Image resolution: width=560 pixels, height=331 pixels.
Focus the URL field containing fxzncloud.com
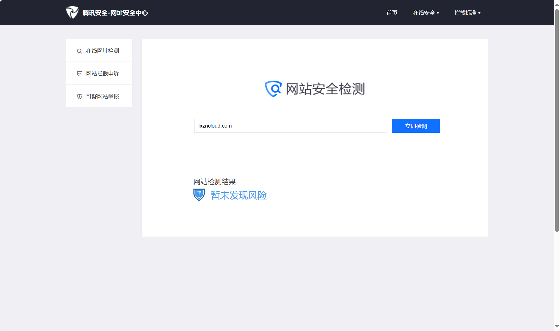coord(290,126)
